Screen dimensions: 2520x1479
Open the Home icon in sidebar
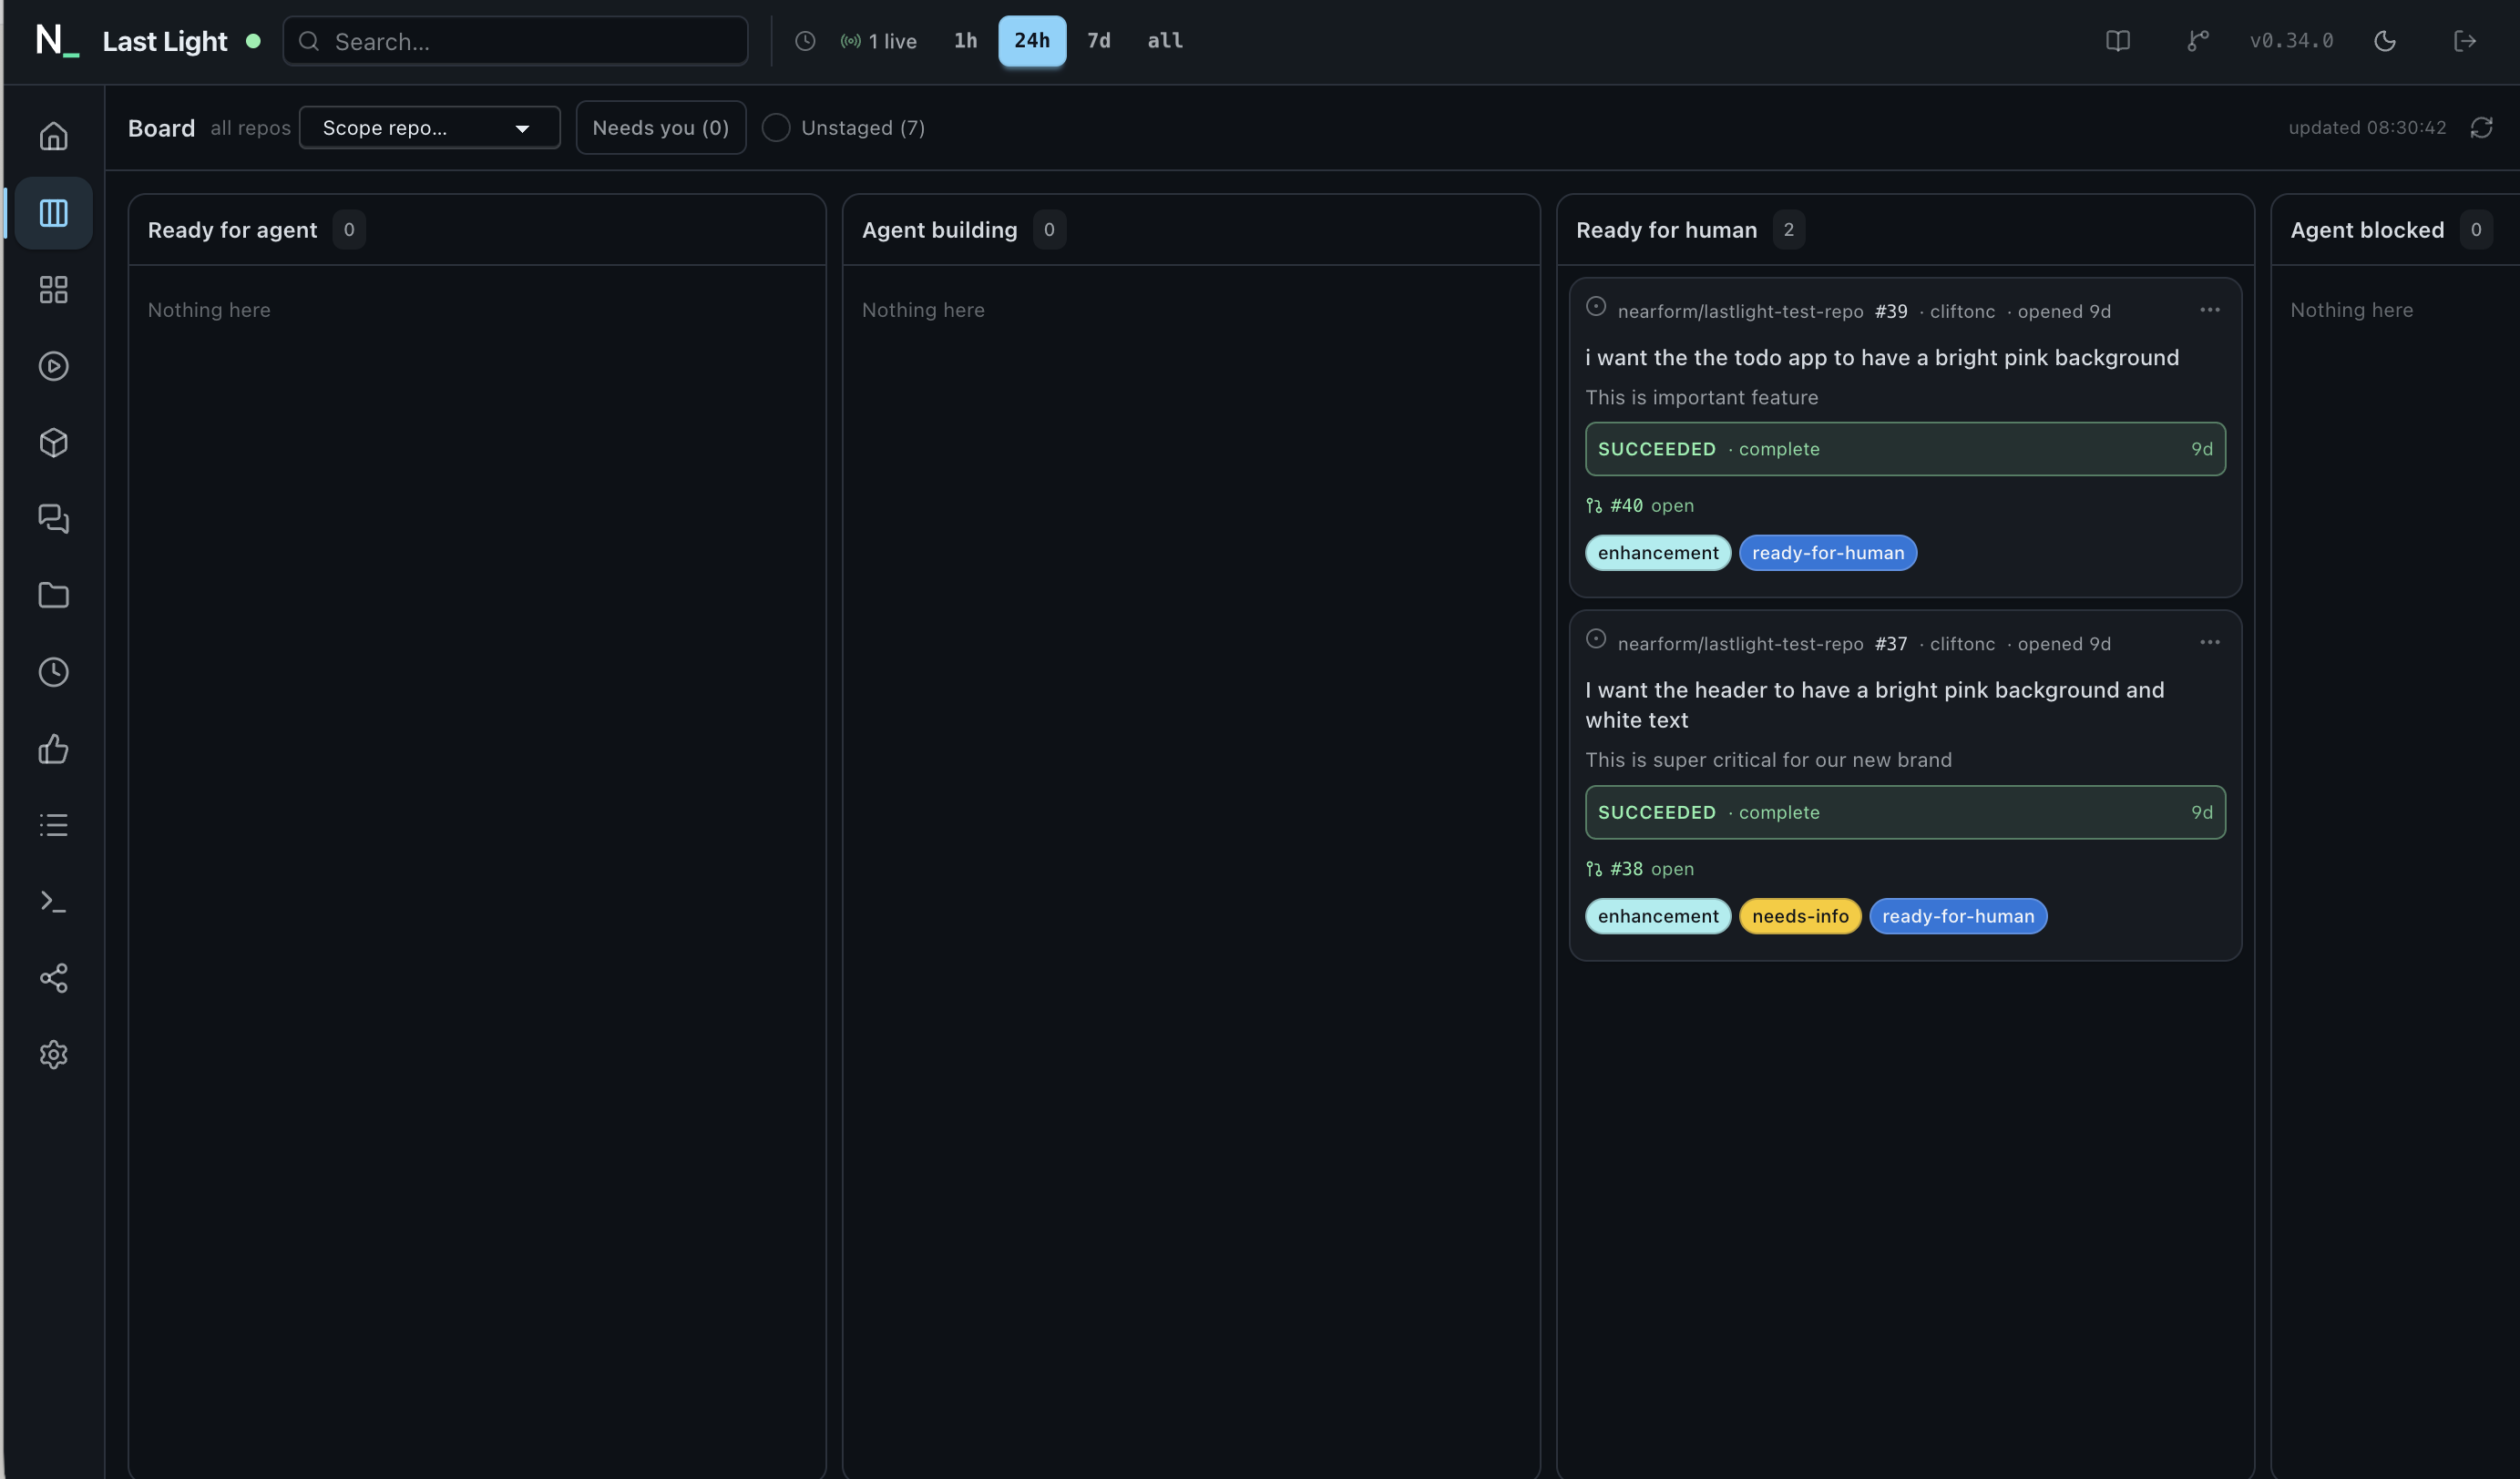[x=54, y=136]
